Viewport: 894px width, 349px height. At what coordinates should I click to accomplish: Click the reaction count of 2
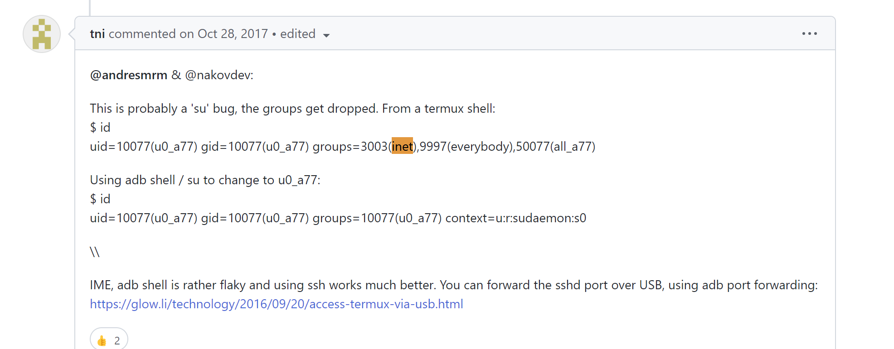pos(117,340)
